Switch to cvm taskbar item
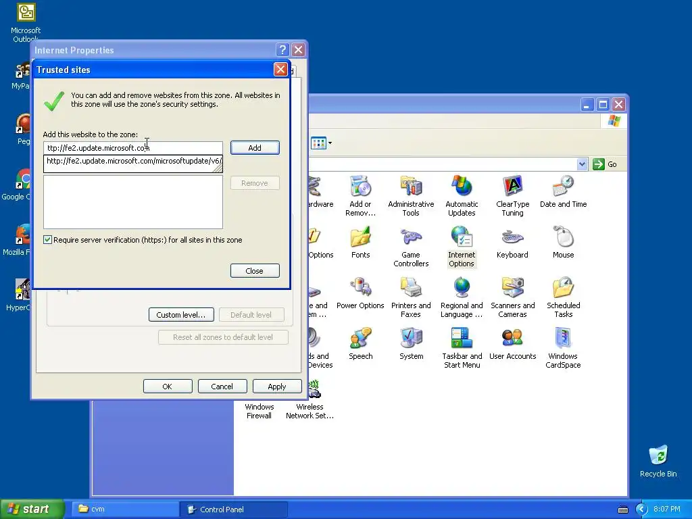Viewport: 692px width, 519px height. (x=125, y=509)
